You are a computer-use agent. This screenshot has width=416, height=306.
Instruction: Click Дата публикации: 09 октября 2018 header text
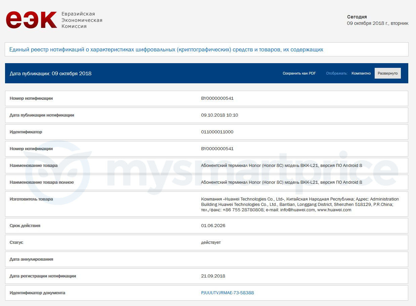[x=50, y=73]
